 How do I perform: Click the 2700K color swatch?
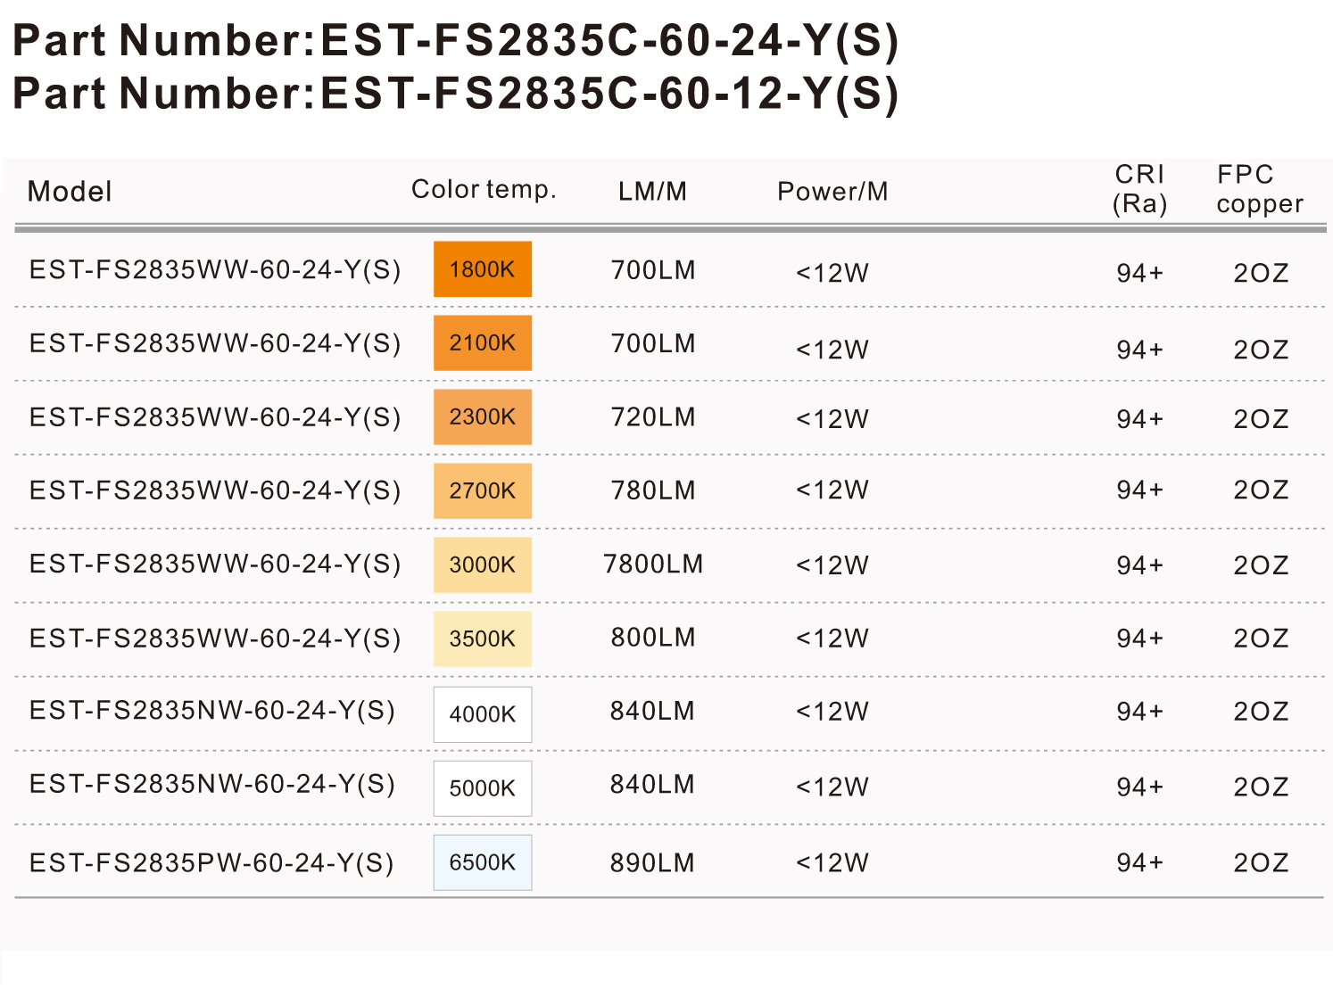(x=483, y=491)
